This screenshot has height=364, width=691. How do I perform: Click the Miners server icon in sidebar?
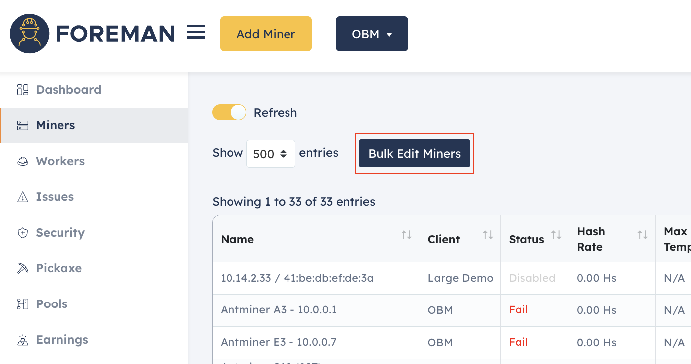tap(23, 125)
